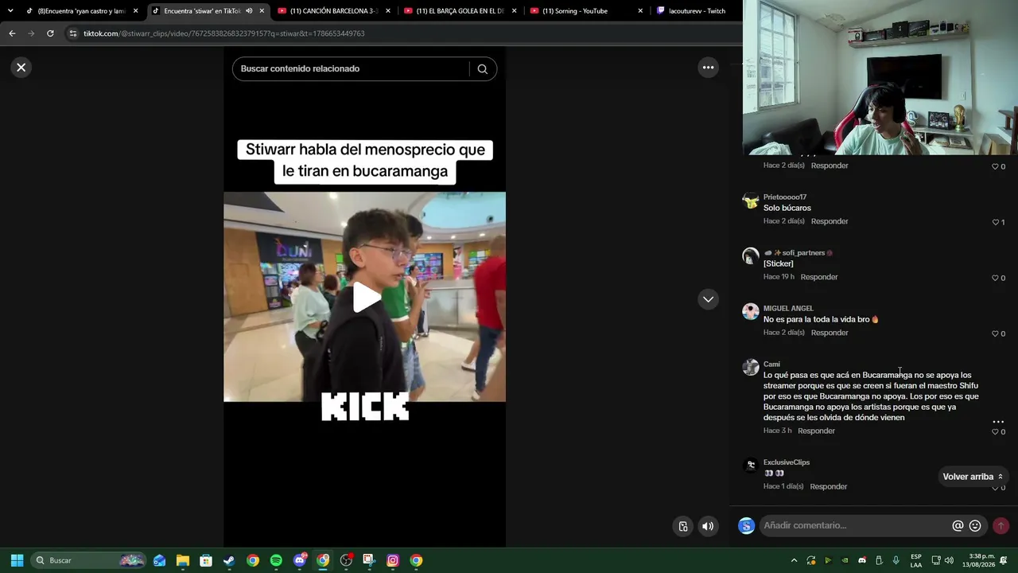Reply to the sofi_partners comment
Image resolution: width=1018 pixels, height=573 pixels.
click(819, 277)
